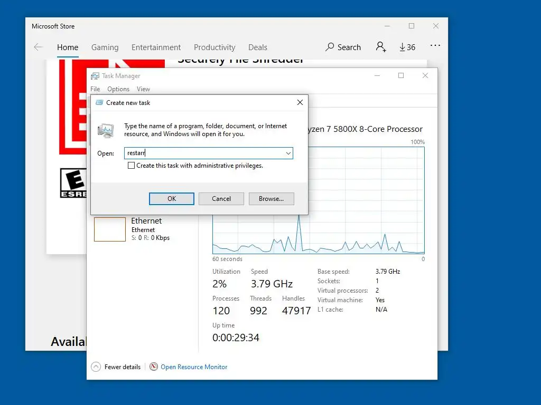Screen dimensions: 541x405
Task: Collapse with the Fewer details arrow
Action: 96,367
